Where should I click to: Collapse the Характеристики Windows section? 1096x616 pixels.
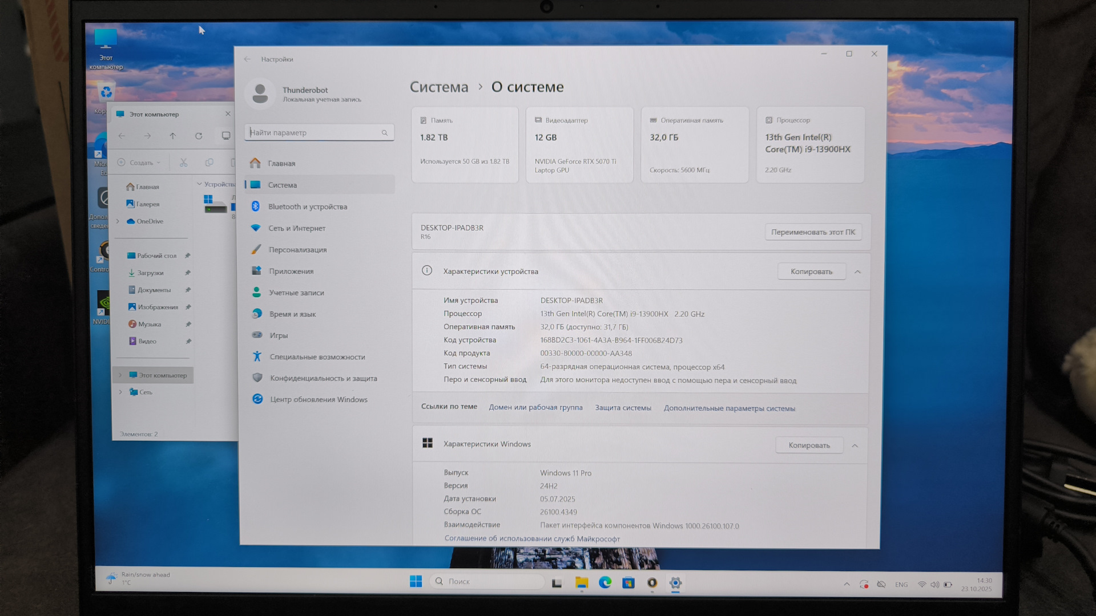[855, 446]
